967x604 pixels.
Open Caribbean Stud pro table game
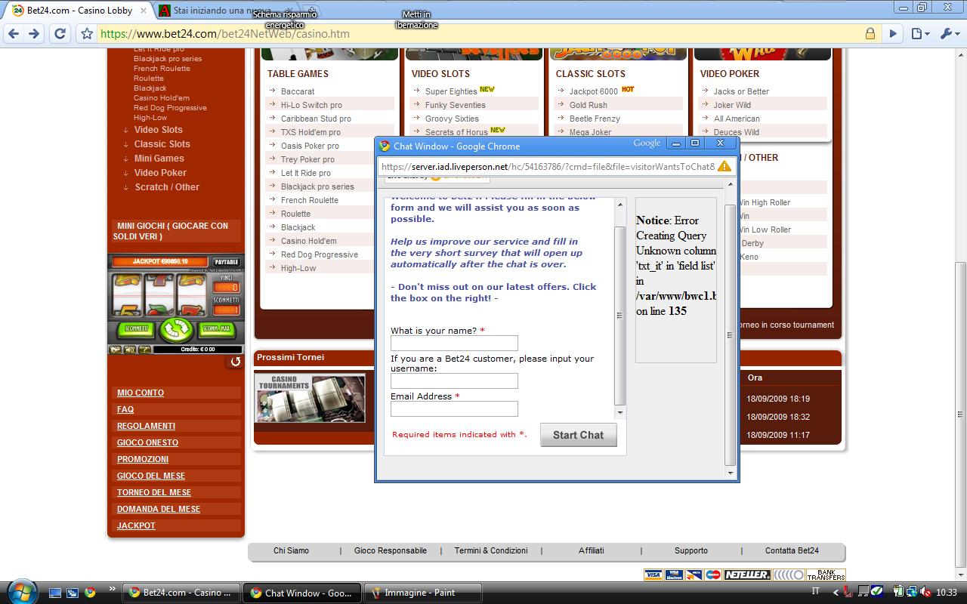[316, 119]
